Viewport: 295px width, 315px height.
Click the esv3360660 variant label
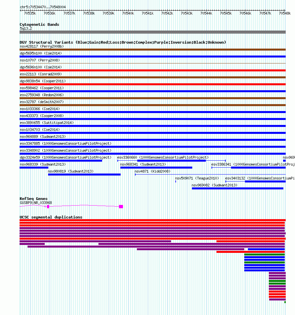[x=163, y=157]
